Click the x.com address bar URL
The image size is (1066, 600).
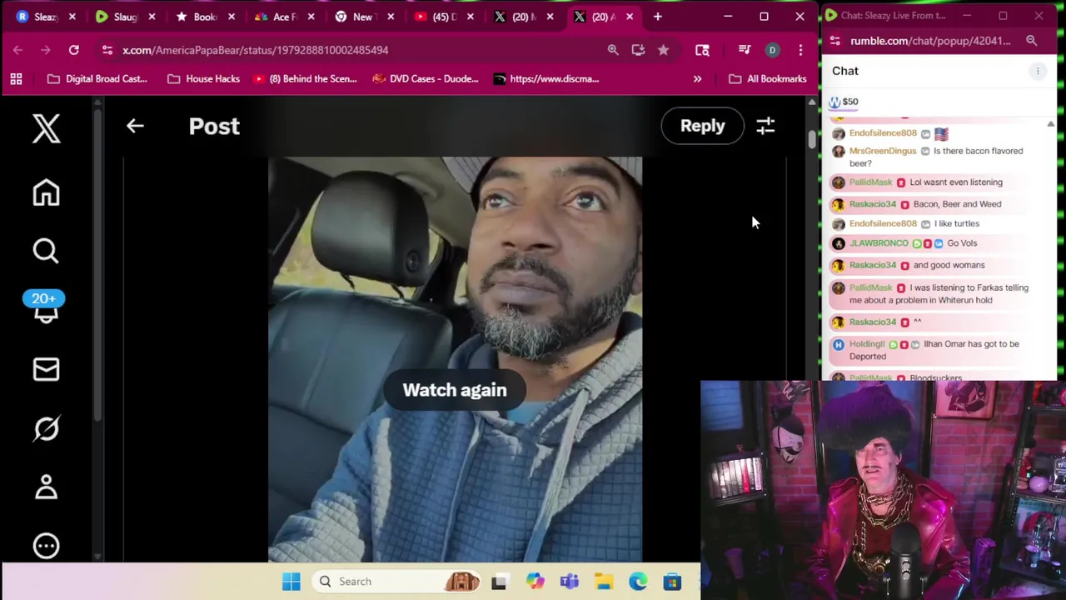coord(255,50)
